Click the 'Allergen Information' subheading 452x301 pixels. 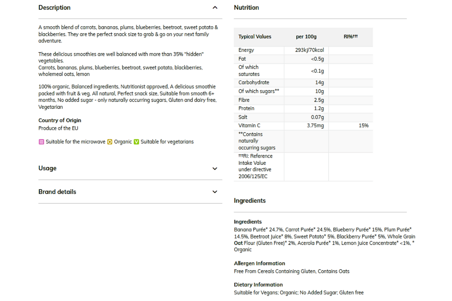[260, 264]
